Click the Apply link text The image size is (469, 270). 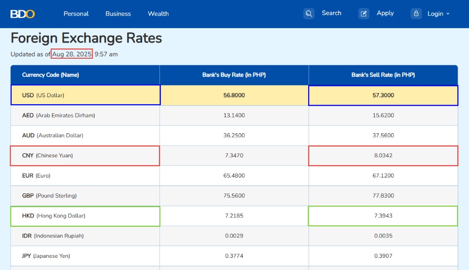[385, 13]
